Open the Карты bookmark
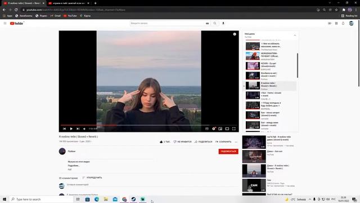The image size is (360, 203). coord(85,16)
